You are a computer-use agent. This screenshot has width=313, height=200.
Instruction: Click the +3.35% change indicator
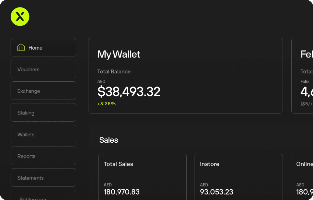click(106, 104)
